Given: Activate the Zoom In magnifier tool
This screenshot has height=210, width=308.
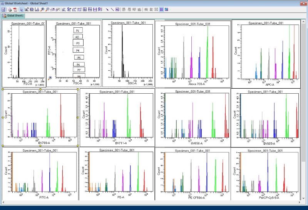Looking at the screenshot, I should coord(42,9).
